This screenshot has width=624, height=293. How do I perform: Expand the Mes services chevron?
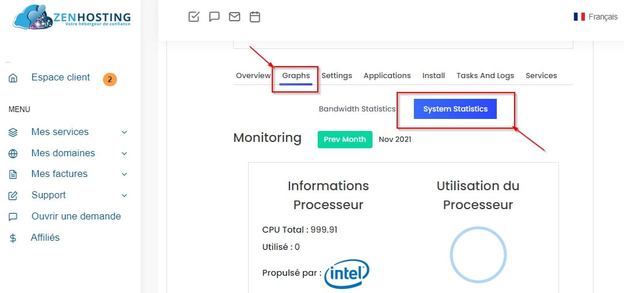[124, 132]
